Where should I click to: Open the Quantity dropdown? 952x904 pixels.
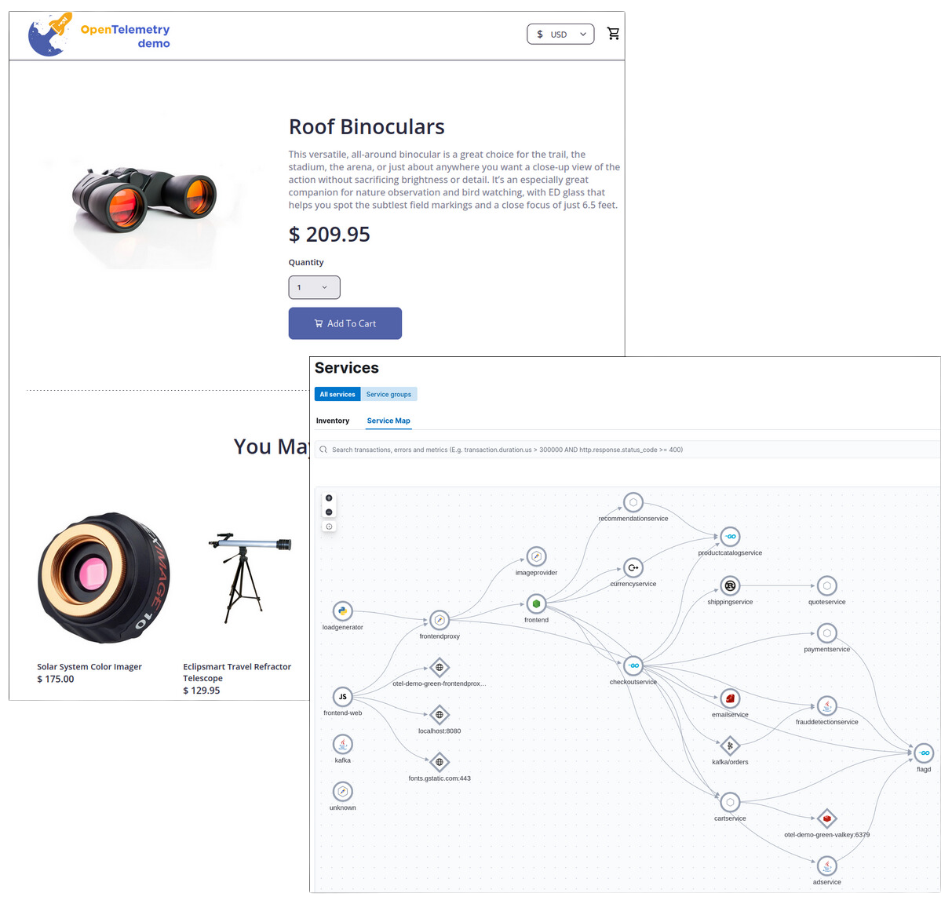point(314,287)
